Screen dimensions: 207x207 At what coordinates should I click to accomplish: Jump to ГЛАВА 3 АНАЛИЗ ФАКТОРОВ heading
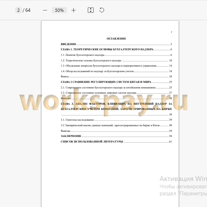(116, 109)
